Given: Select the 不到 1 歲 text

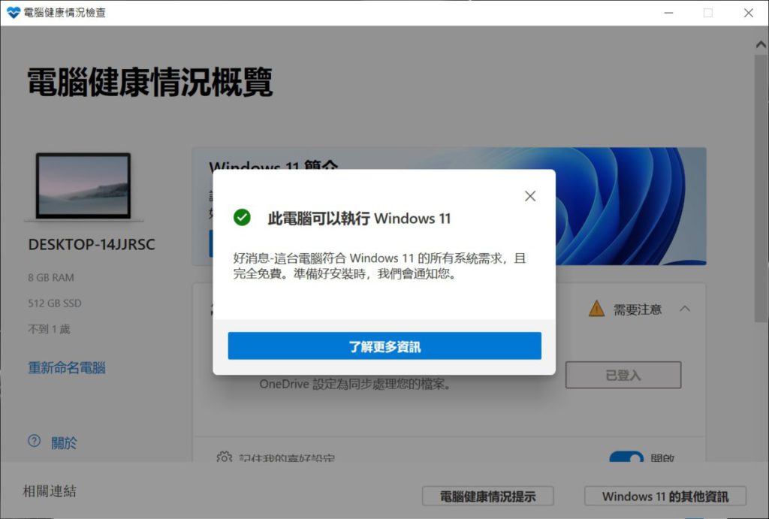Looking at the screenshot, I should coord(49,329).
